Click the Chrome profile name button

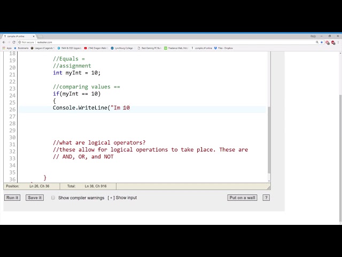(313, 36)
